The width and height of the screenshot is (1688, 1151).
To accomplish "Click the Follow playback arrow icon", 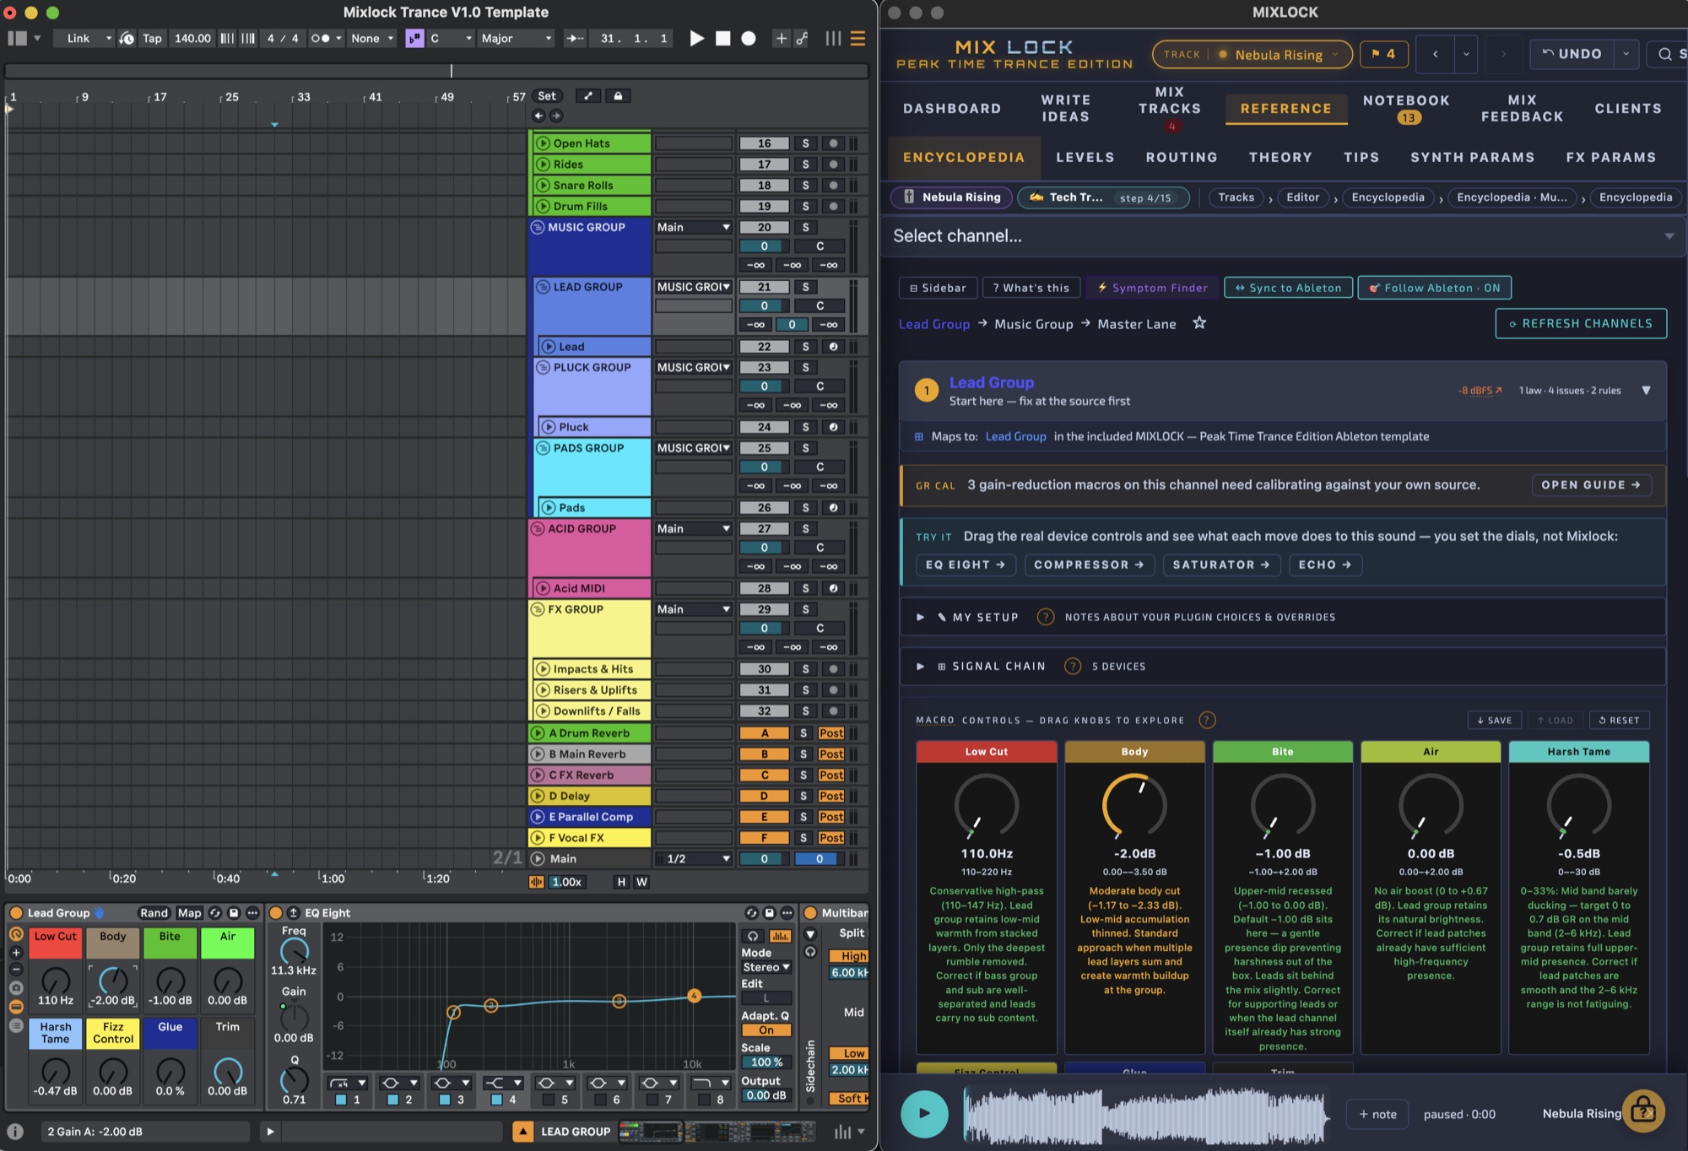I will coord(575,38).
